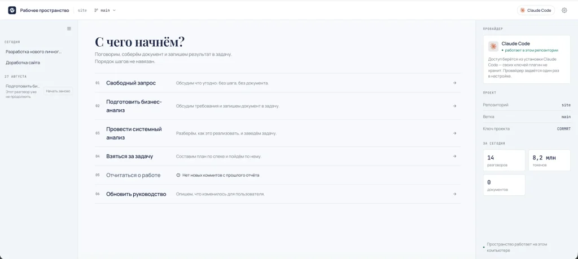
Task: Select step Взяться за задачу
Action: tap(278, 157)
